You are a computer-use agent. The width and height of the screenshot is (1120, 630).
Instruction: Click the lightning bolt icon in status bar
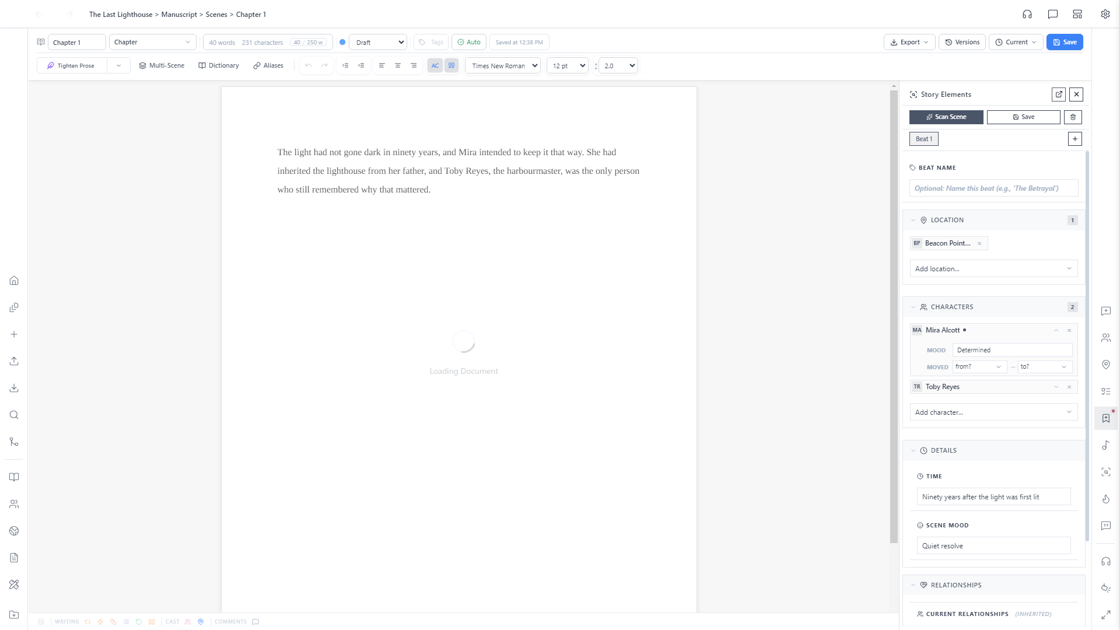[x=100, y=622]
